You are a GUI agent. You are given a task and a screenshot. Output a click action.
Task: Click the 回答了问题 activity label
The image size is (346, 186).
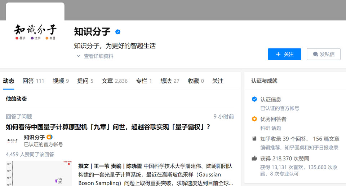click(19, 117)
